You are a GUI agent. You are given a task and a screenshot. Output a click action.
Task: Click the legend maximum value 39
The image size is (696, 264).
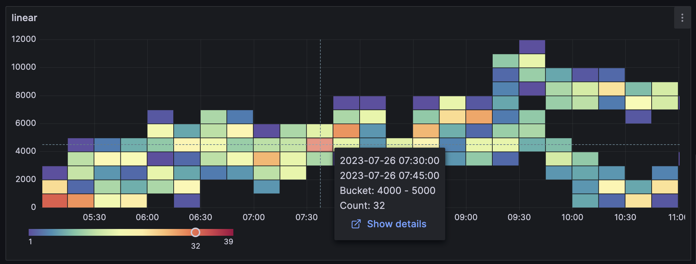(228, 242)
